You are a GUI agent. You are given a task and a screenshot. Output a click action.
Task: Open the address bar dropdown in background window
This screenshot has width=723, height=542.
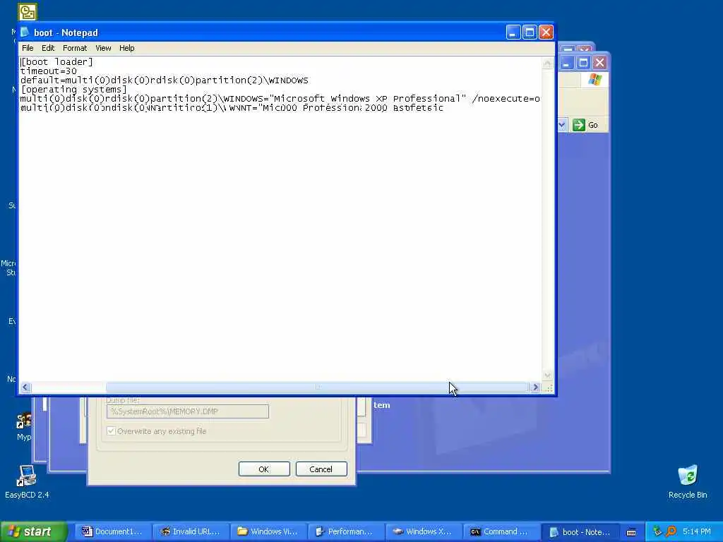[562, 125]
